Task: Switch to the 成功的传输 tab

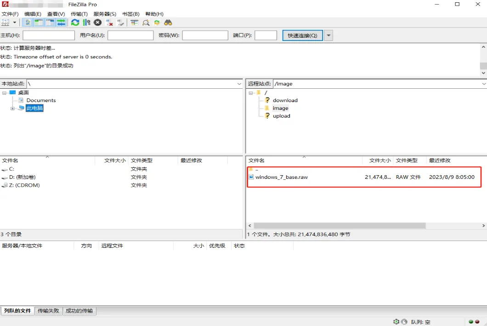Action: pos(79,311)
